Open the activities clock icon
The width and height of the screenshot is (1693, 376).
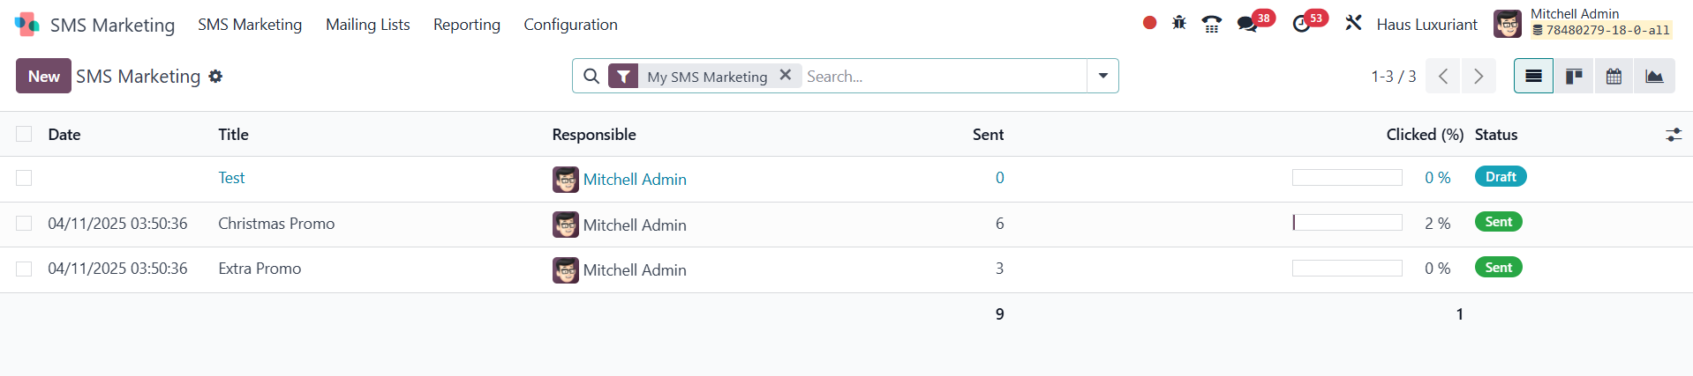1301,24
